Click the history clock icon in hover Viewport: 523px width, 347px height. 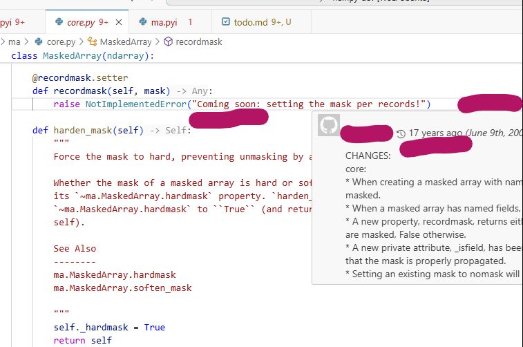401,134
